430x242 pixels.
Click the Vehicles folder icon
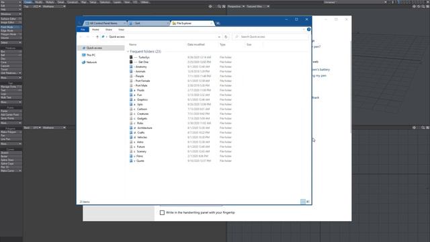(131, 137)
